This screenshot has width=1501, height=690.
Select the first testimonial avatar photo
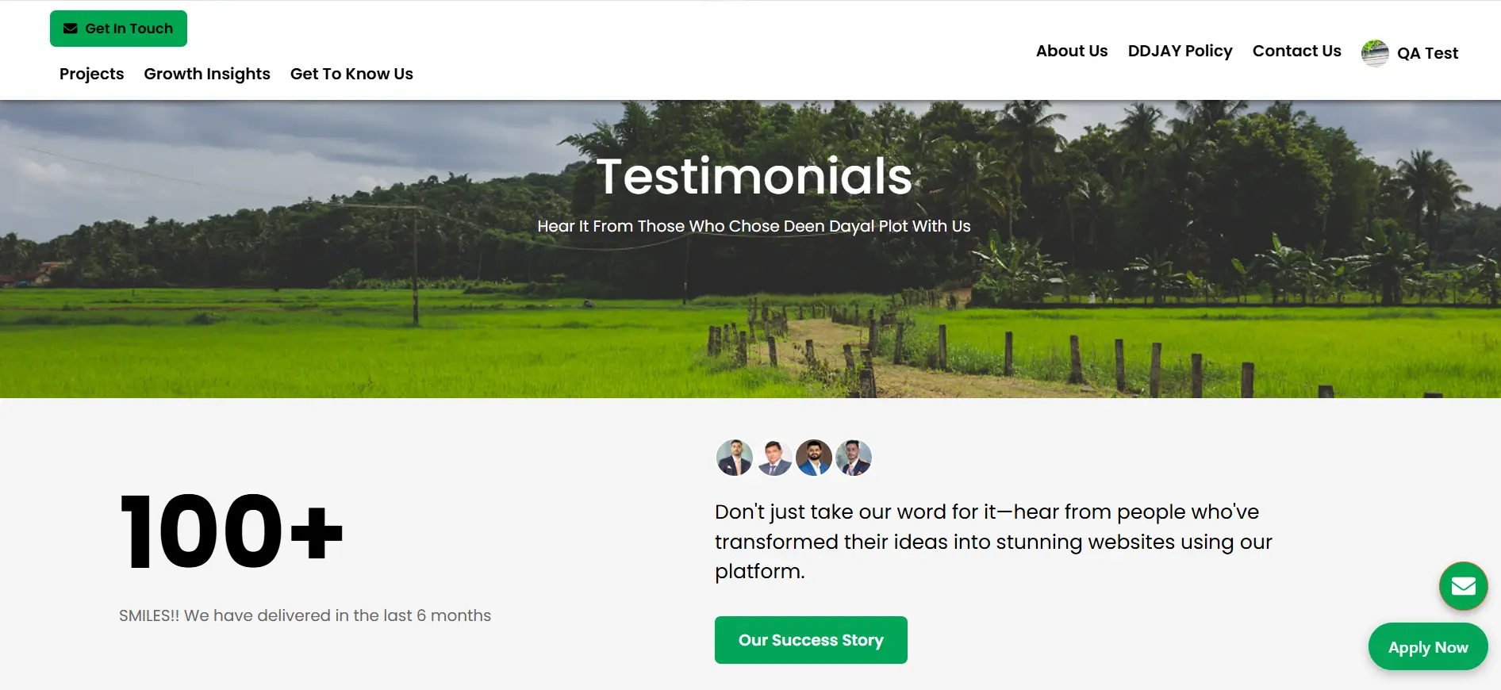(x=735, y=458)
